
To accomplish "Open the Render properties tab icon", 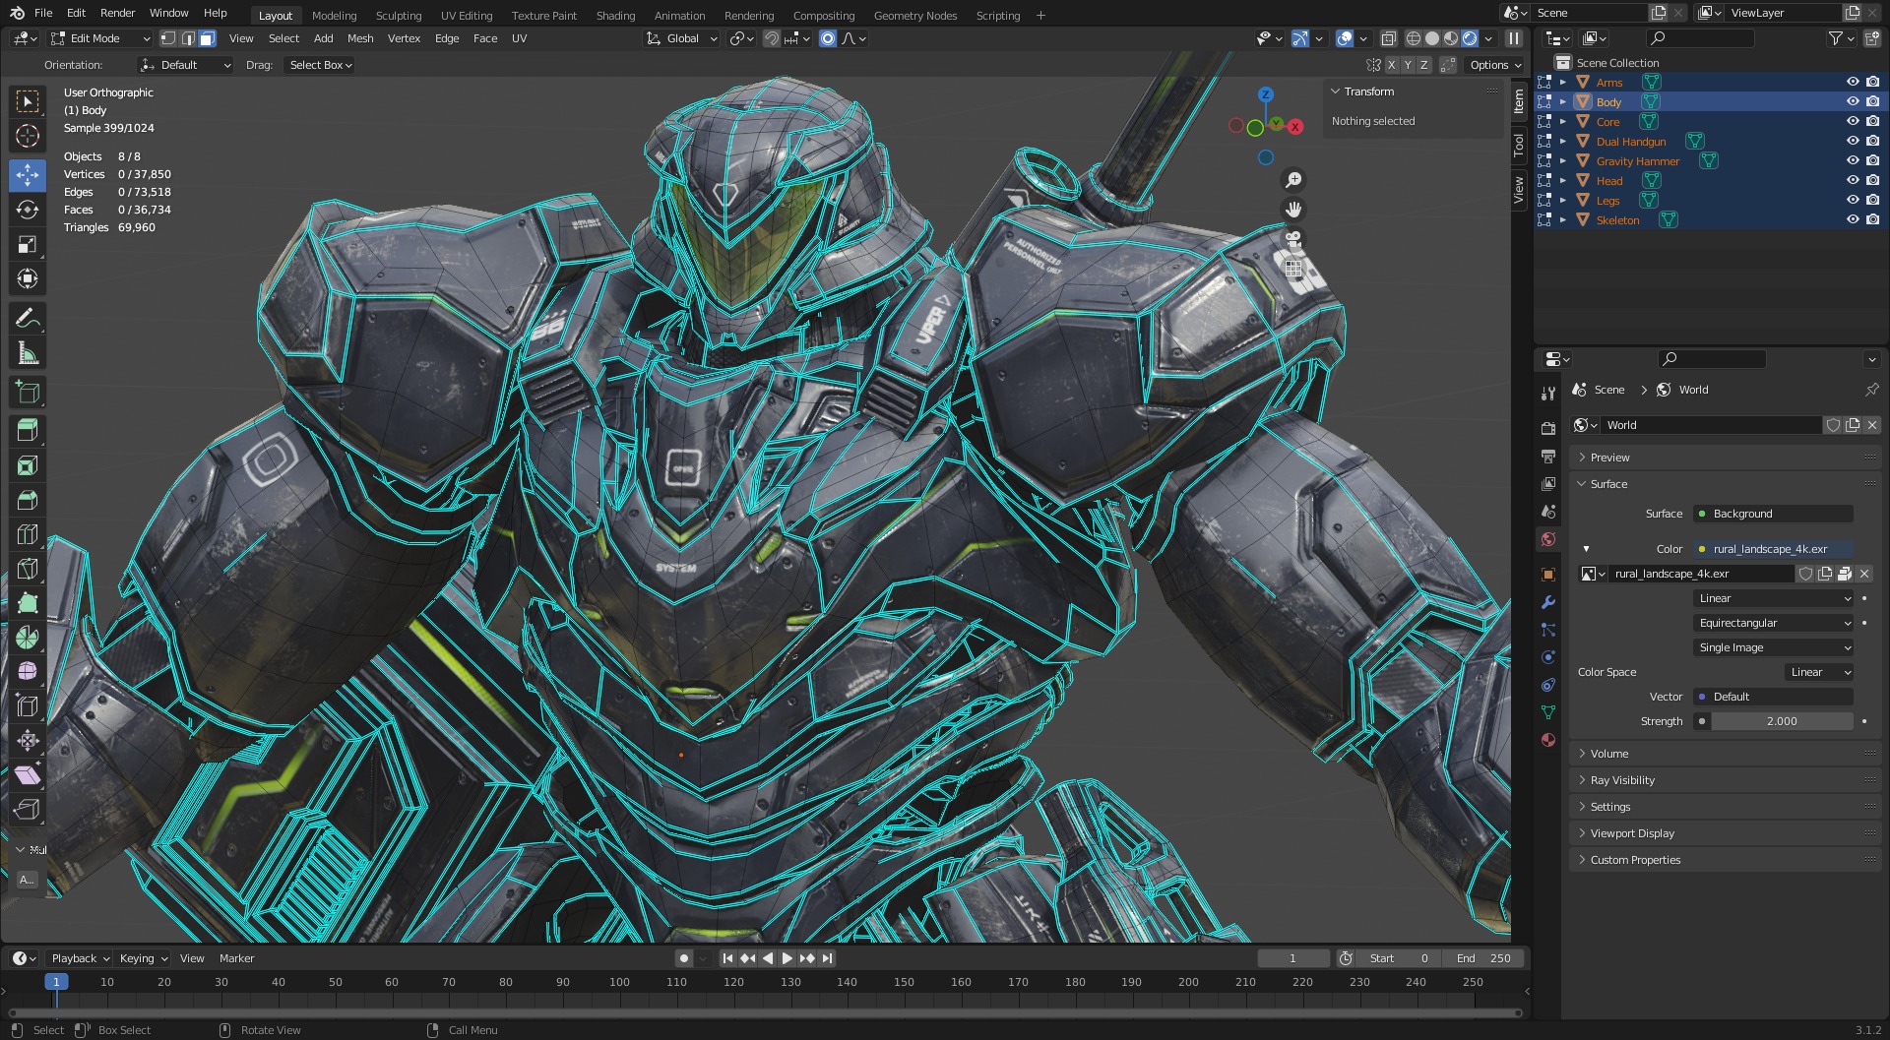I will pyautogui.click(x=1548, y=428).
